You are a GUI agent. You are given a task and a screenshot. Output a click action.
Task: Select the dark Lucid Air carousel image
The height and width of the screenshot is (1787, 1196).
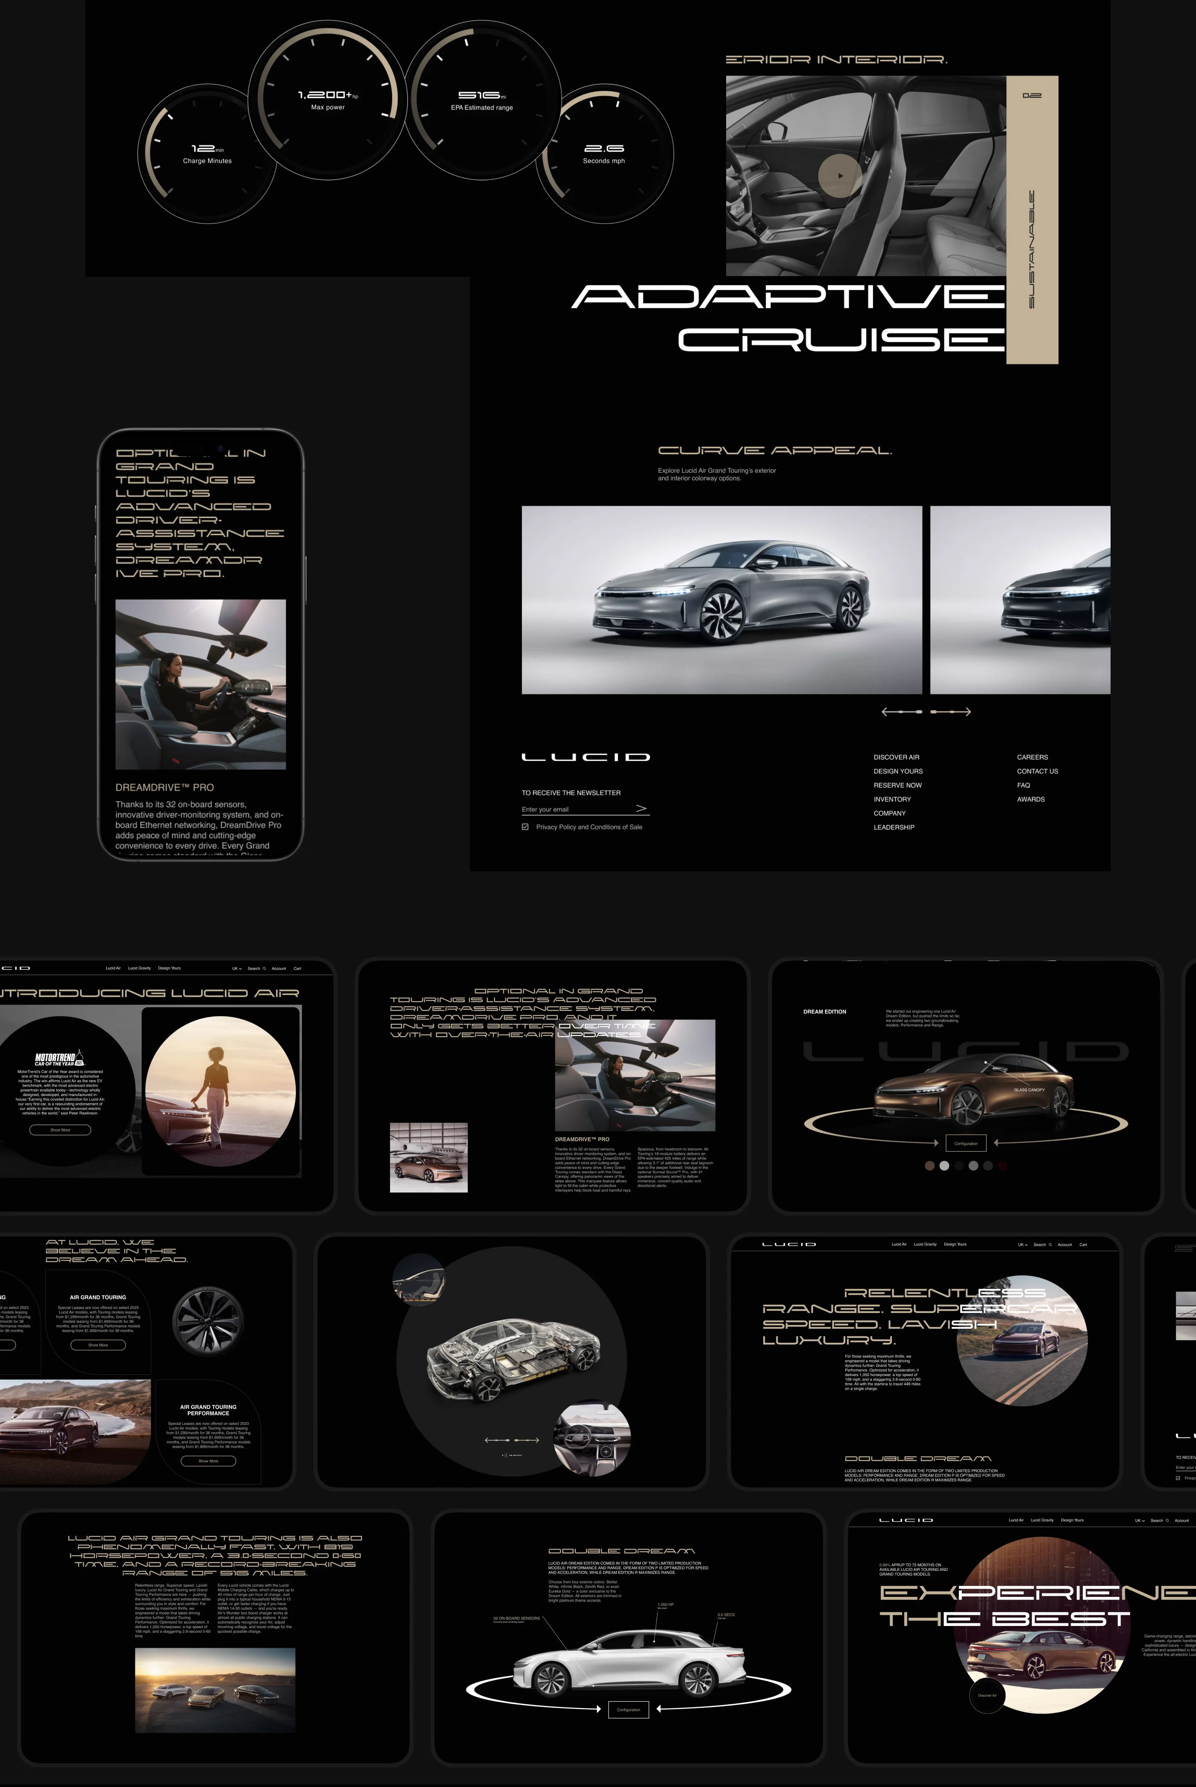point(1020,600)
